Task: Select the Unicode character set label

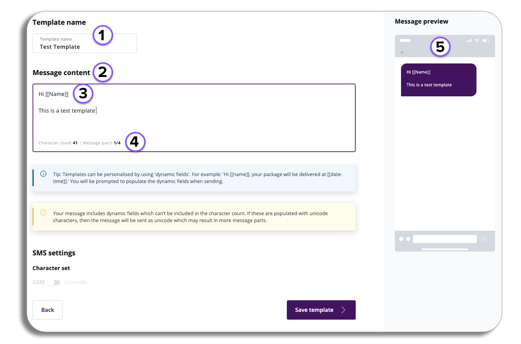Action: (x=75, y=282)
